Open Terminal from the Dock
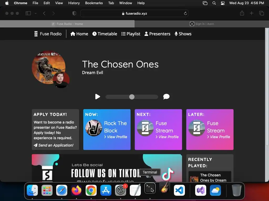The image size is (269, 201). [x=150, y=188]
